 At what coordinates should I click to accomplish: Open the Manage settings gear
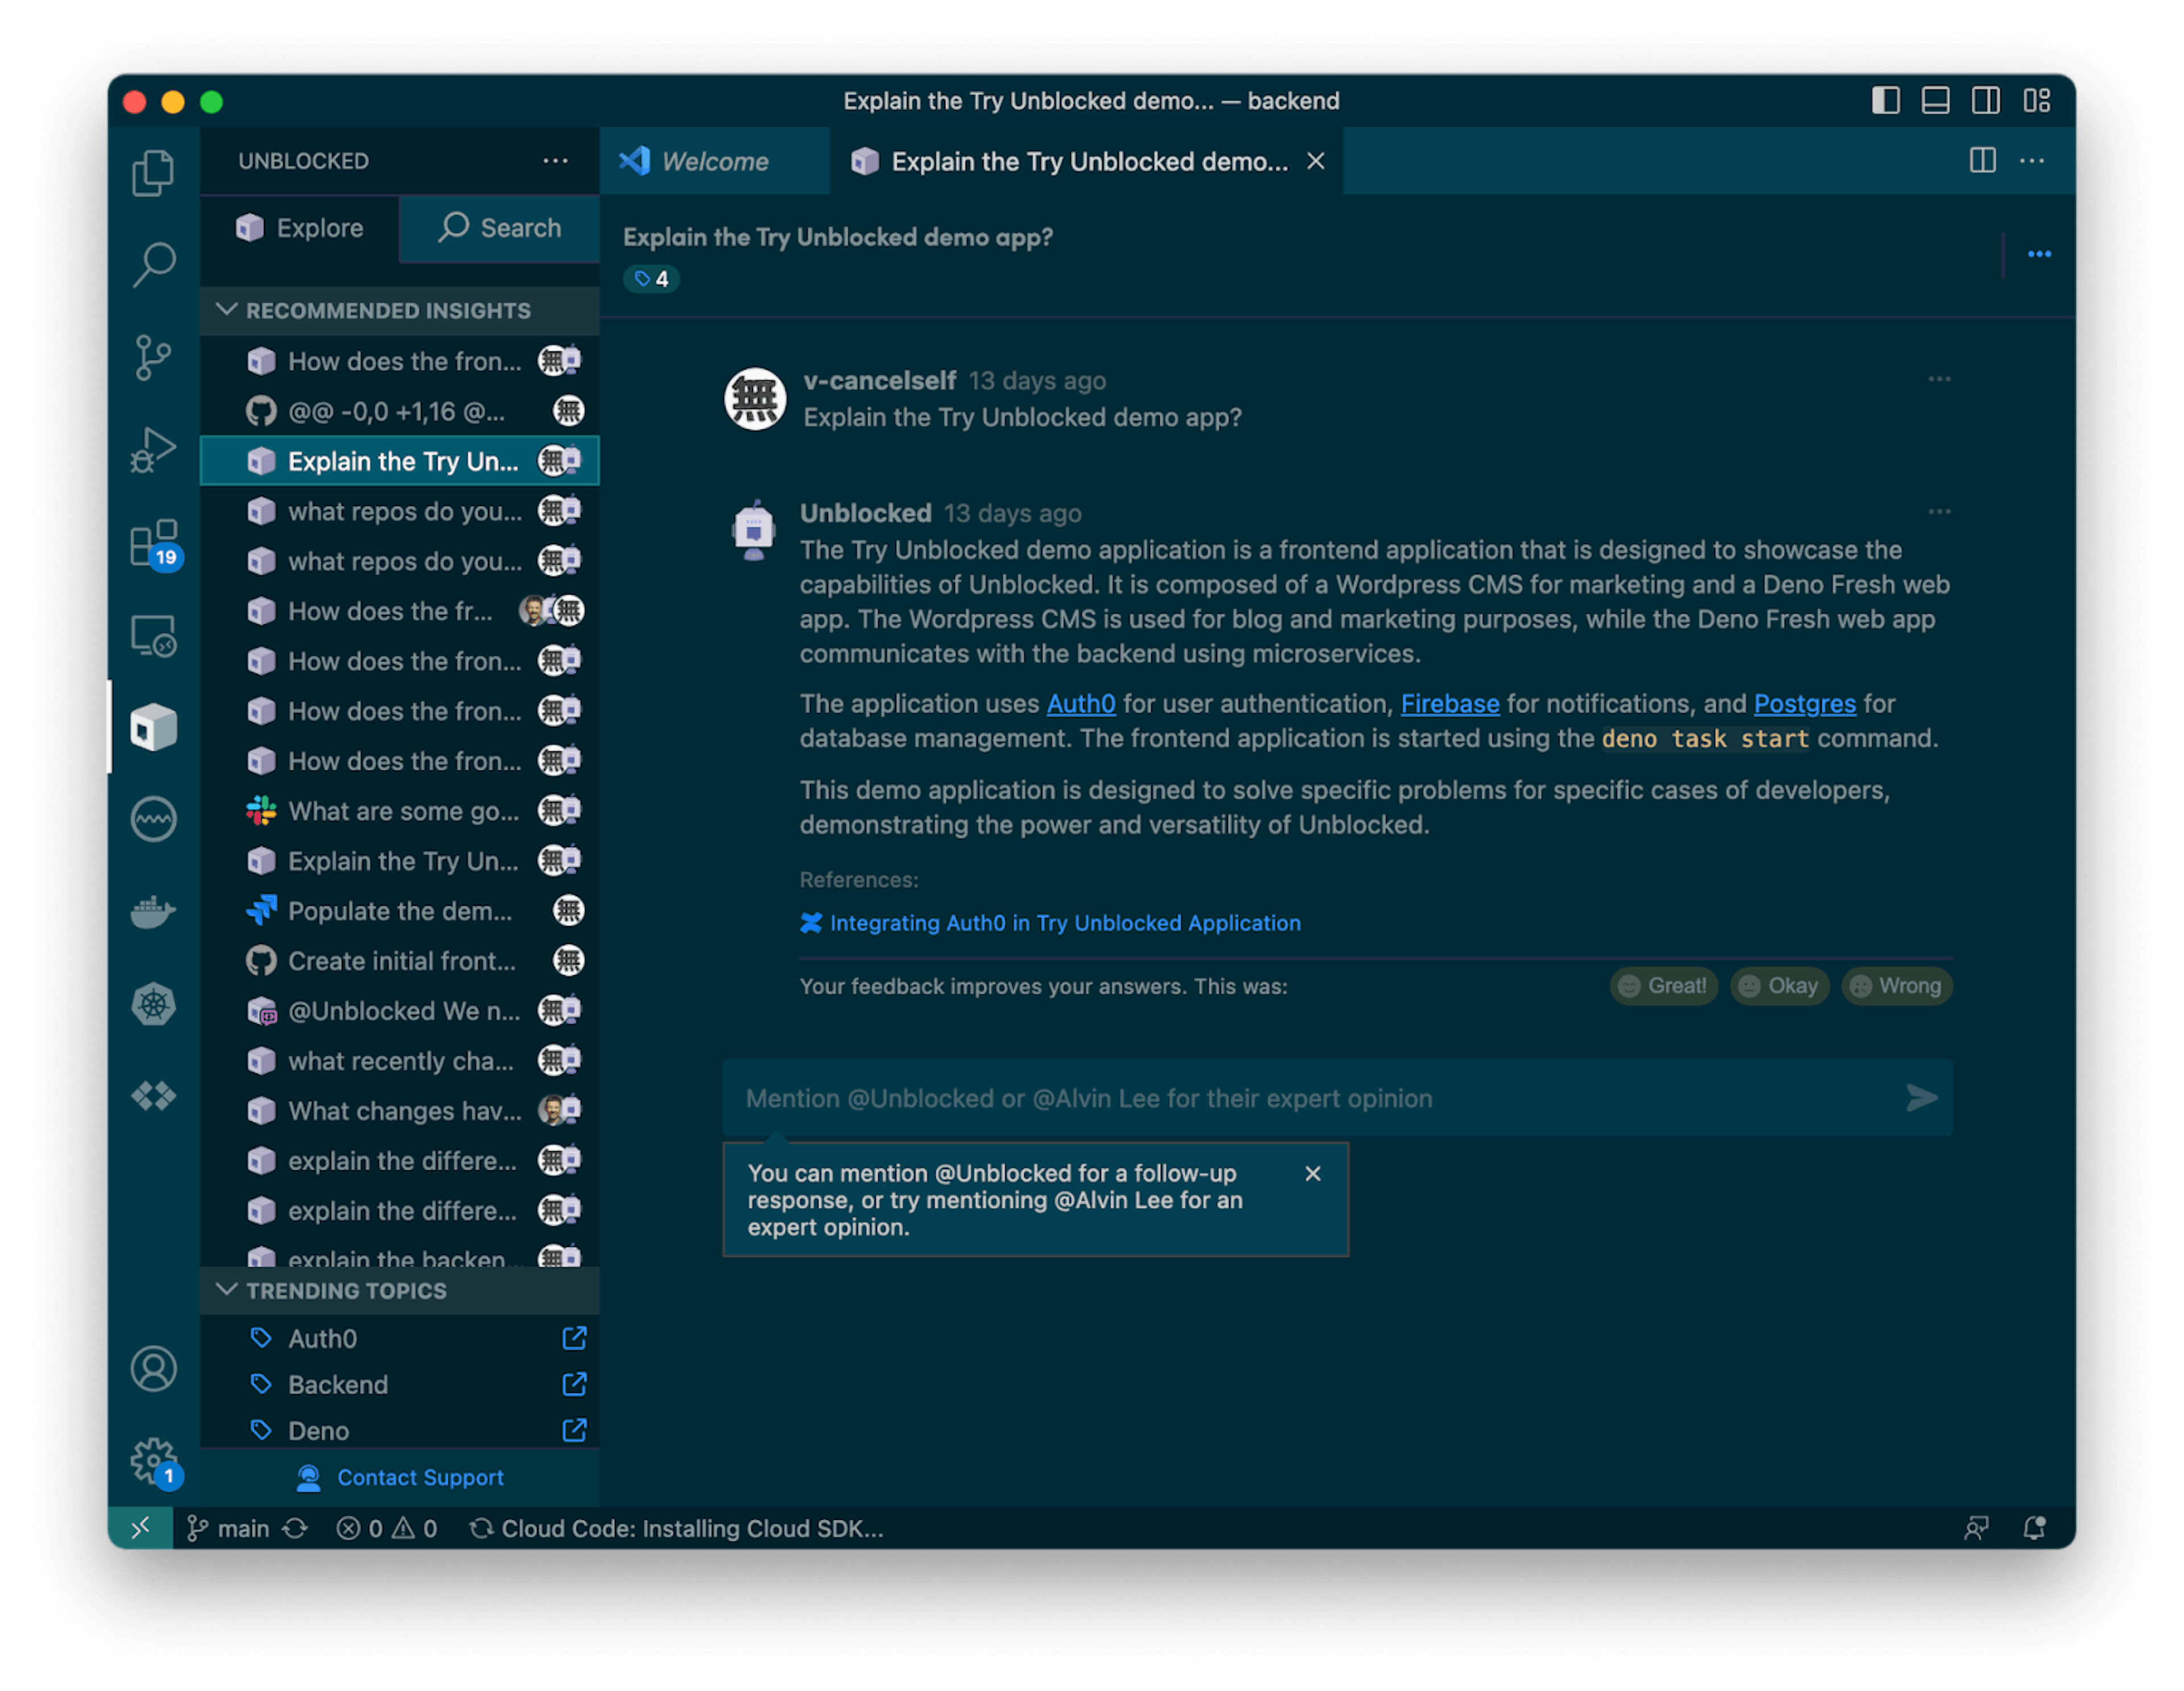click(x=155, y=1463)
